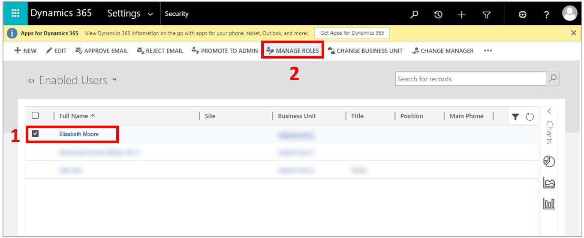Select the bar chart icon
This screenshot has height=238, width=584.
[549, 203]
